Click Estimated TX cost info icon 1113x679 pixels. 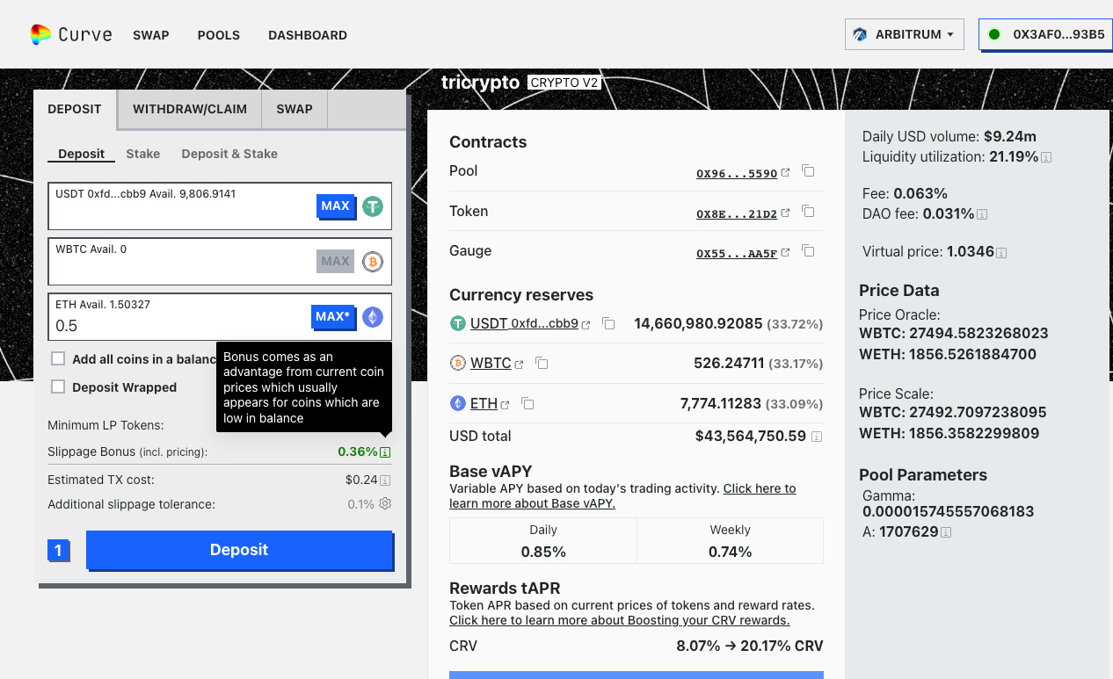click(x=385, y=480)
